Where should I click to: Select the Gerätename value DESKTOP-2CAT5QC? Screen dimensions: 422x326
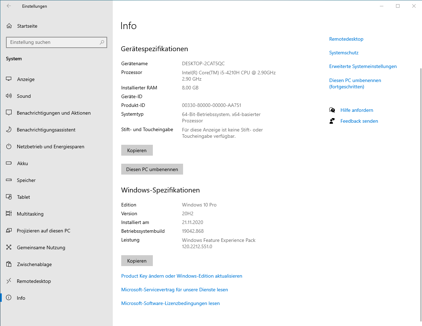click(x=203, y=63)
